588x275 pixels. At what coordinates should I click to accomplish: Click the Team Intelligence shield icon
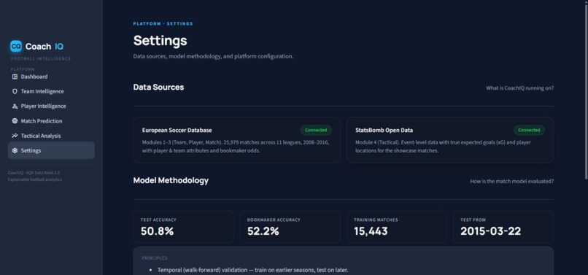point(15,91)
